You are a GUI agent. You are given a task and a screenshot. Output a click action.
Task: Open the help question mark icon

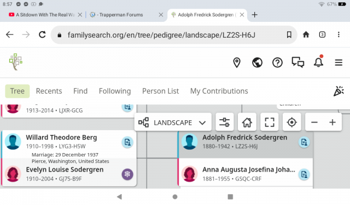(277, 62)
